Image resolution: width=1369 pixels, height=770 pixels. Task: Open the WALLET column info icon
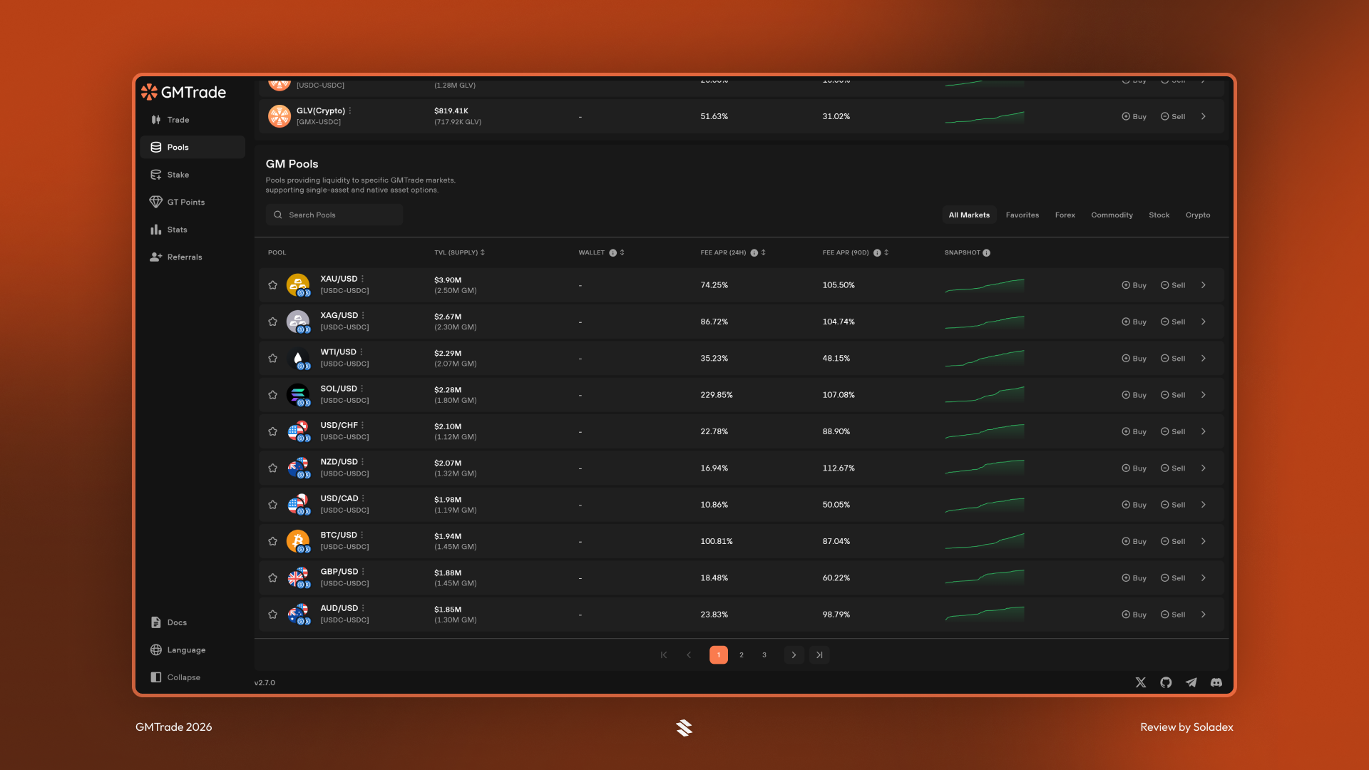click(612, 252)
